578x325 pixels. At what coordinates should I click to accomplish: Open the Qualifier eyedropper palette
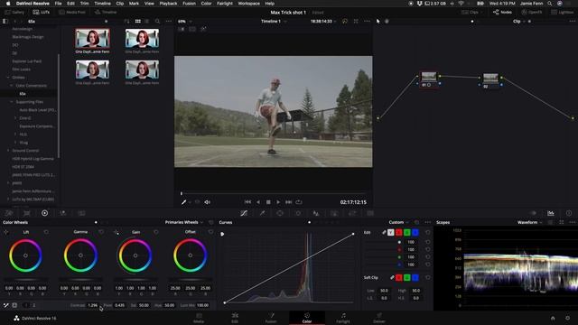(262, 213)
